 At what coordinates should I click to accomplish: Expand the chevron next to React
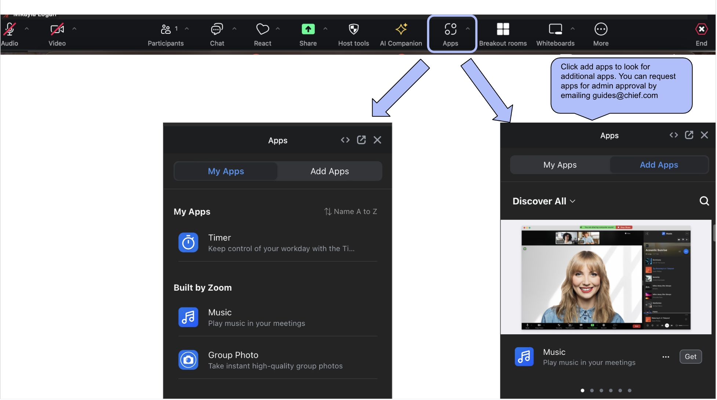click(x=278, y=29)
